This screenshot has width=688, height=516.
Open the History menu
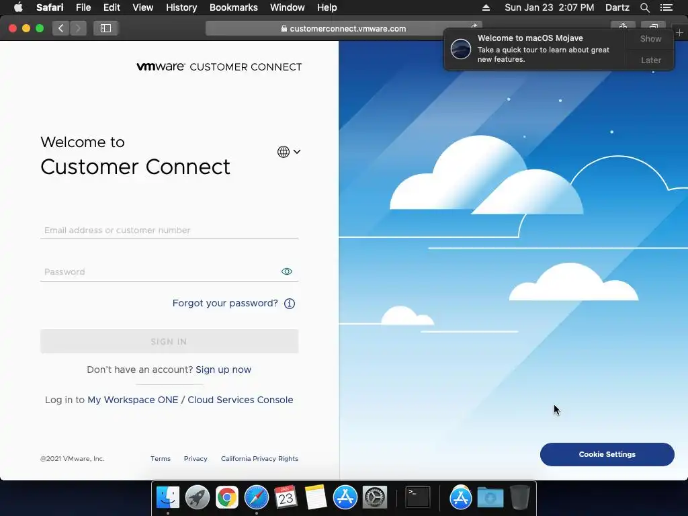pos(181,7)
